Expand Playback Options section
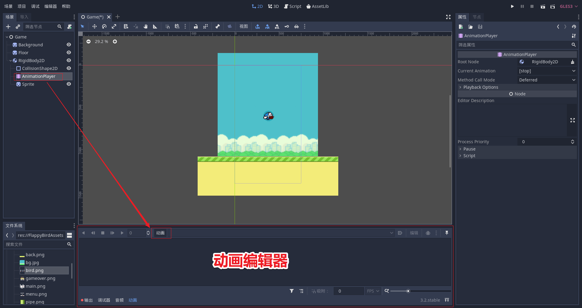The image size is (582, 308). pyautogui.click(x=517, y=87)
